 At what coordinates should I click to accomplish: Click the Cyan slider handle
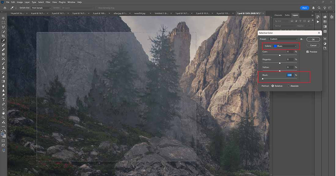tap(280, 55)
